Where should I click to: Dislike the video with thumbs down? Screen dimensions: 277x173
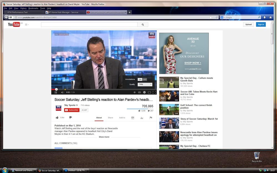(x=70, y=117)
